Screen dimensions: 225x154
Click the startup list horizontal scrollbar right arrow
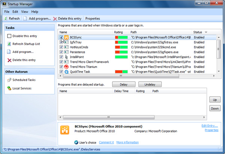pyautogui.click(x=214, y=76)
